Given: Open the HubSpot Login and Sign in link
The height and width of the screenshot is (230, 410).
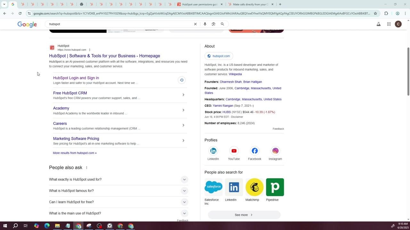Looking at the screenshot, I should pyautogui.click(x=76, y=78).
